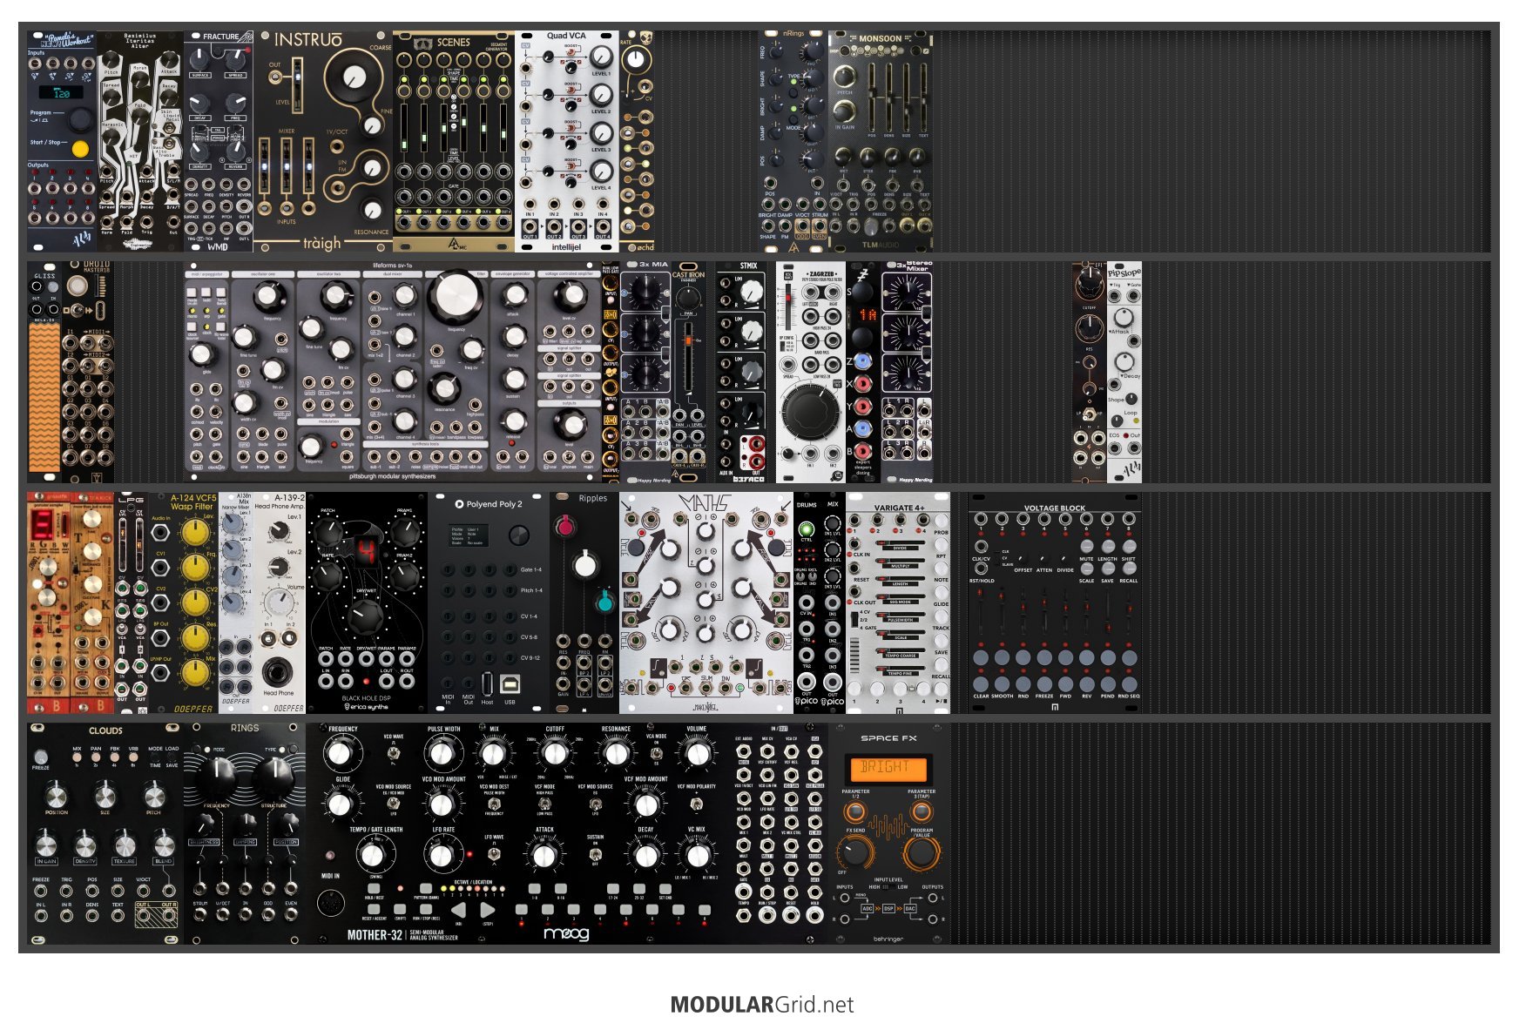Click the large cutoff knob on Zagrzeb
Viewport: 1526px width, 1023px height.
tap(810, 411)
